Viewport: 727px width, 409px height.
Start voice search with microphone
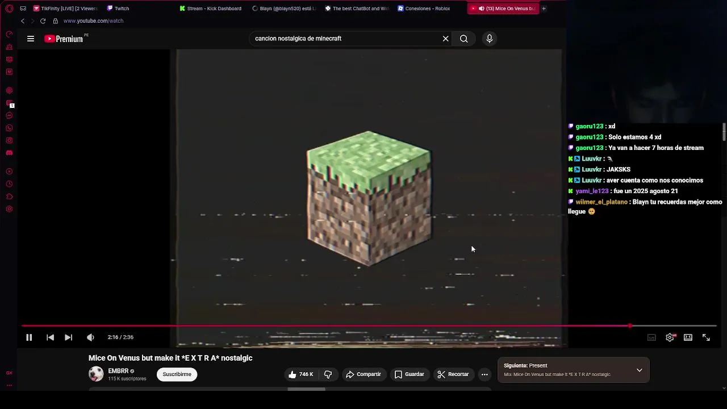[490, 39]
